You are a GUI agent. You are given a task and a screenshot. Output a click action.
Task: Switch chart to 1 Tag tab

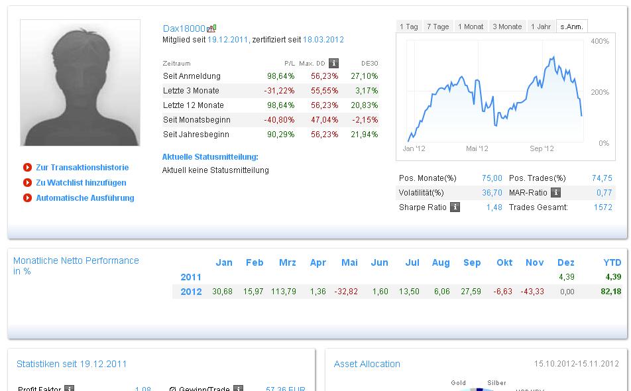tap(408, 27)
